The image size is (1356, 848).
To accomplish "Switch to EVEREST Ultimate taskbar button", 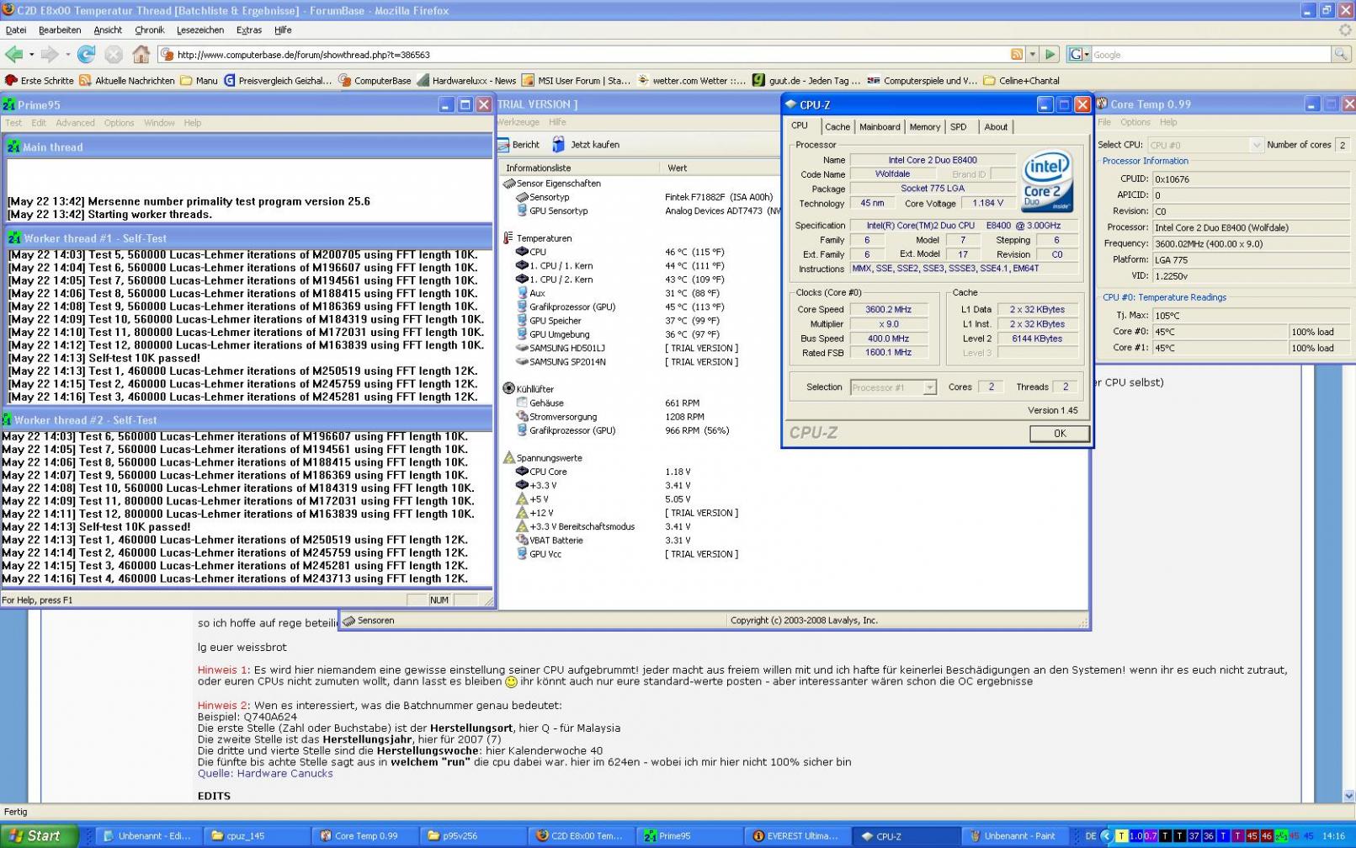I will 797,836.
